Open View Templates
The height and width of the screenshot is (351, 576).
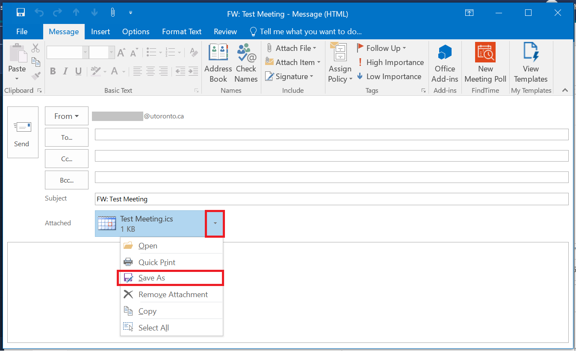[531, 63]
